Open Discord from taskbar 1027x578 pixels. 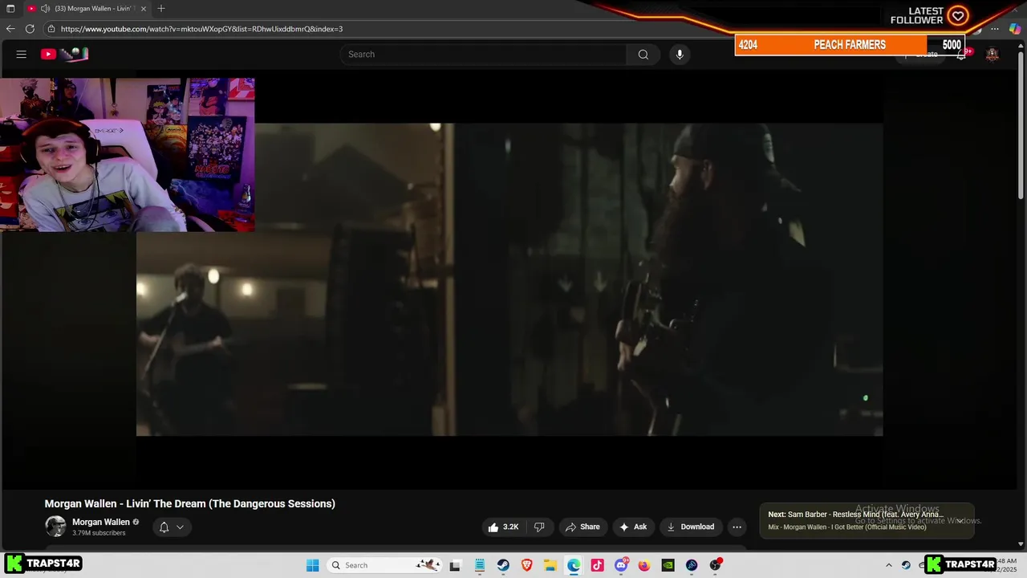pos(621,565)
